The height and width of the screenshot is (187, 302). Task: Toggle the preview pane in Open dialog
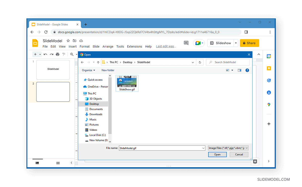[x=239, y=70]
